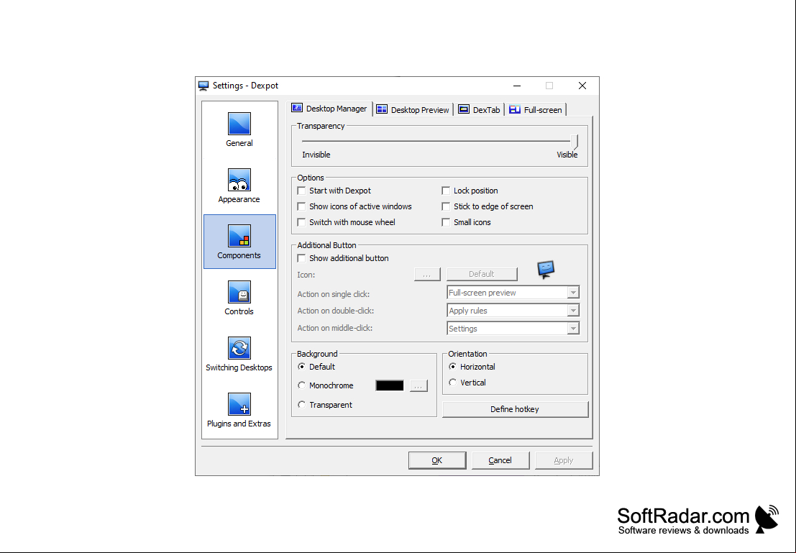Expand the Action on double-click dropdown
The image size is (796, 553).
[x=573, y=310]
